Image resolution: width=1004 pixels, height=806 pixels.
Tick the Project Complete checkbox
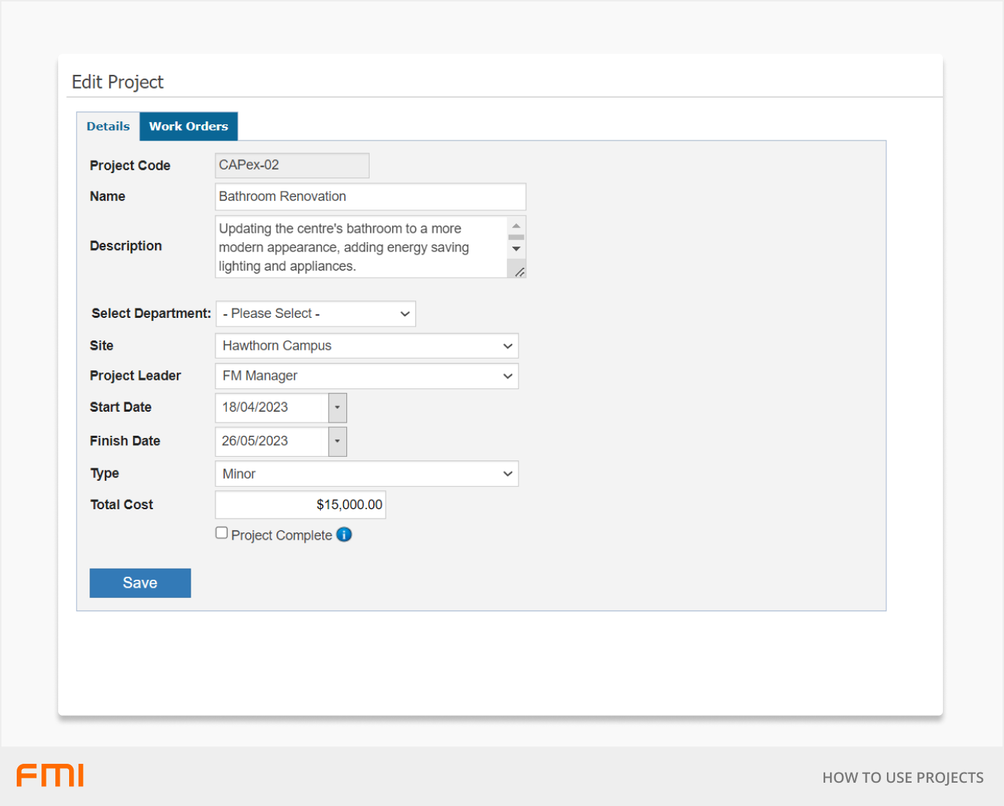222,533
